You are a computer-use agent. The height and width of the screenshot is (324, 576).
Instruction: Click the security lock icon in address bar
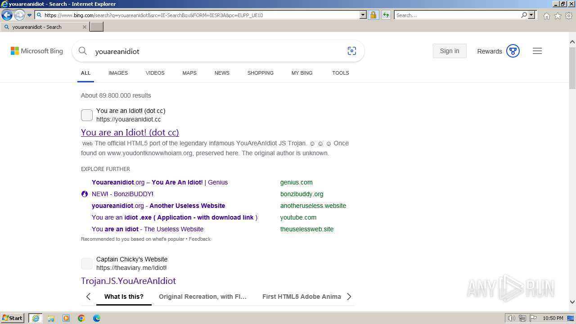[x=373, y=15]
